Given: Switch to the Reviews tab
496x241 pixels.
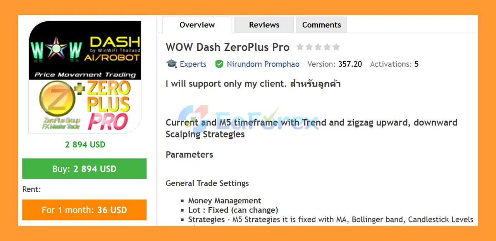Looking at the screenshot, I should pyautogui.click(x=264, y=25).
